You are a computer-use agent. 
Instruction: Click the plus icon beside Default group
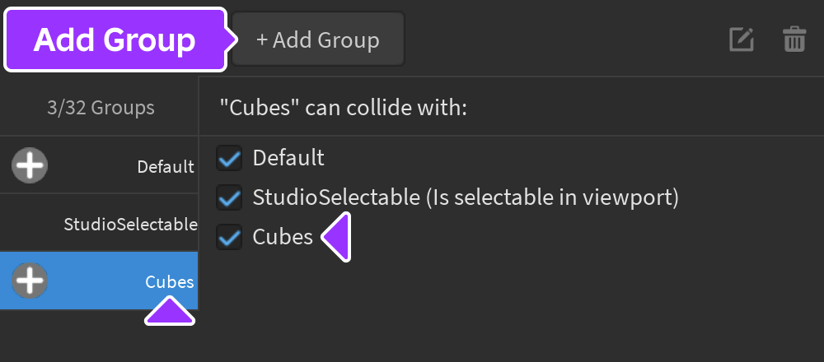[x=30, y=166]
